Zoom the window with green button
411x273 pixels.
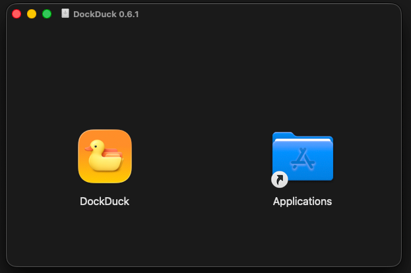point(47,14)
